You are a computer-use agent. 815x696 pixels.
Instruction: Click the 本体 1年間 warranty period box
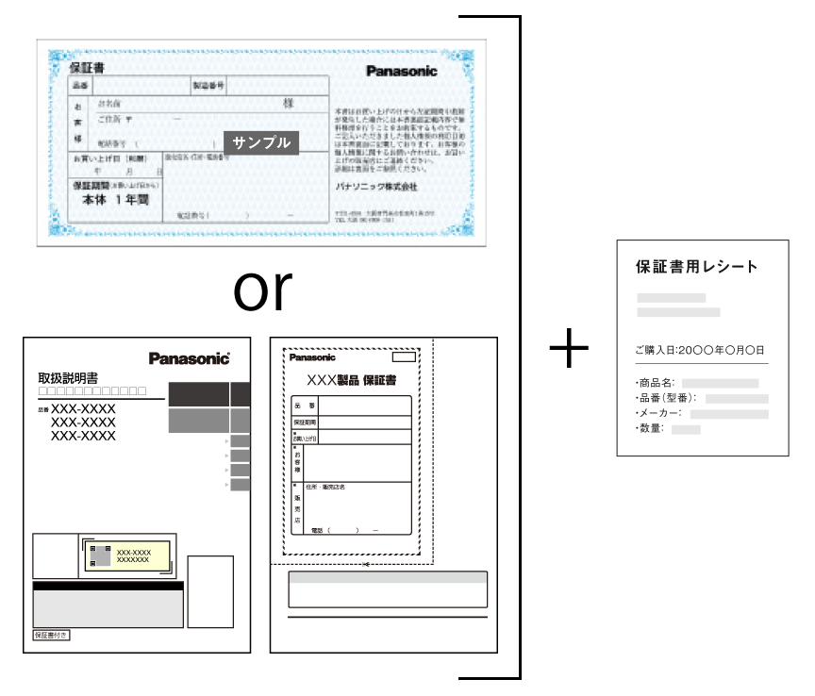[x=113, y=200]
